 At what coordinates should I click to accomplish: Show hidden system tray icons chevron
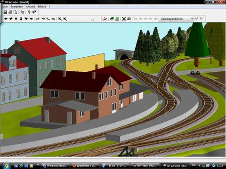coord(200,165)
